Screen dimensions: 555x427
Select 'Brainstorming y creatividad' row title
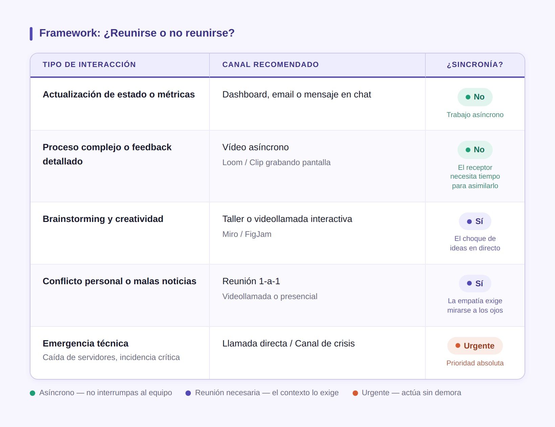coord(103,219)
